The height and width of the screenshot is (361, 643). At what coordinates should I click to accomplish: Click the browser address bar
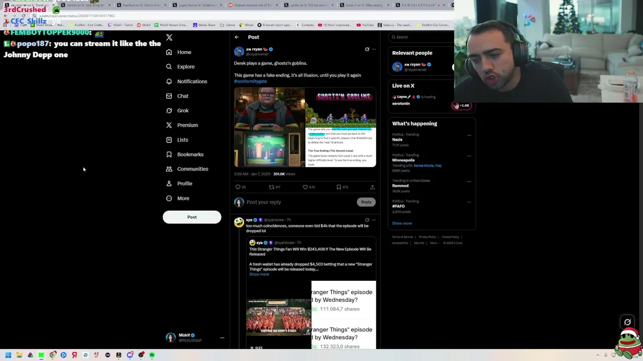coord(241,16)
